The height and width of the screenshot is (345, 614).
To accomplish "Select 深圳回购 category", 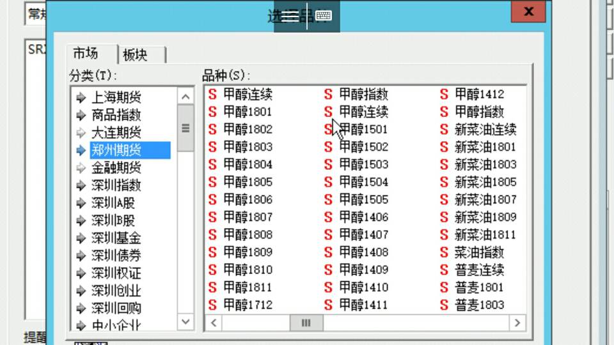I will (116, 308).
